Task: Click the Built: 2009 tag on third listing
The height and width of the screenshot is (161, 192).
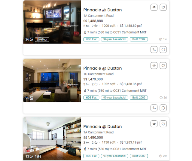Action: tap(139, 156)
